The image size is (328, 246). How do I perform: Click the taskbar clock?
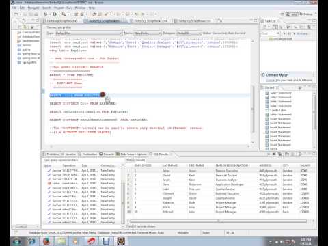coord(305,241)
